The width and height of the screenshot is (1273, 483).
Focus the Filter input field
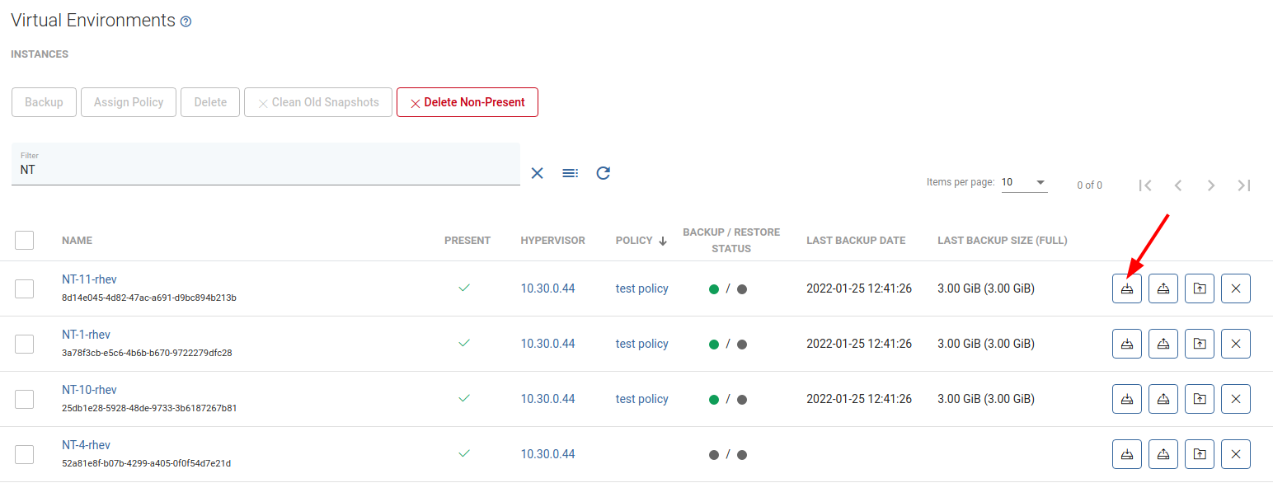[265, 170]
